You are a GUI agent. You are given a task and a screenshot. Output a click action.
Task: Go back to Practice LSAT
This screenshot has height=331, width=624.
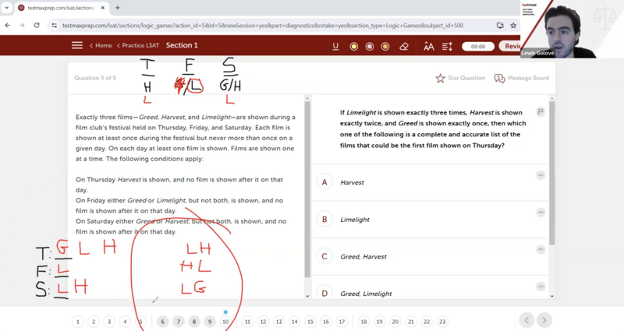[x=140, y=46]
